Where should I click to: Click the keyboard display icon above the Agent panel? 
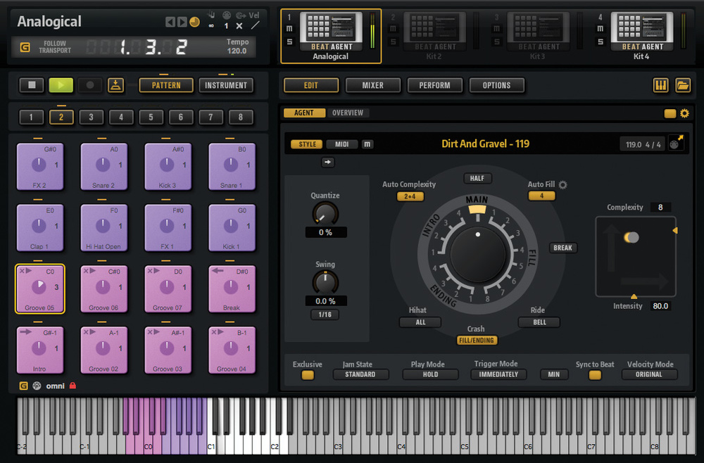click(660, 84)
